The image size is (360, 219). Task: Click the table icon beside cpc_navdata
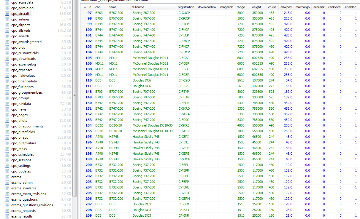click(7, 104)
